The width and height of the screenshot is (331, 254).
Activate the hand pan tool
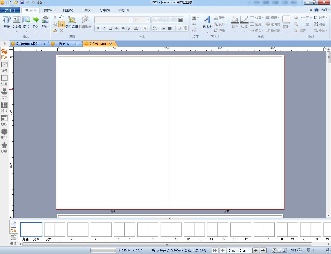(62, 18)
